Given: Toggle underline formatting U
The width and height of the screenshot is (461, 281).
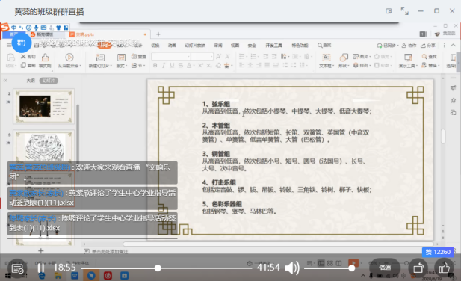Looking at the screenshot, I should pos(172,65).
